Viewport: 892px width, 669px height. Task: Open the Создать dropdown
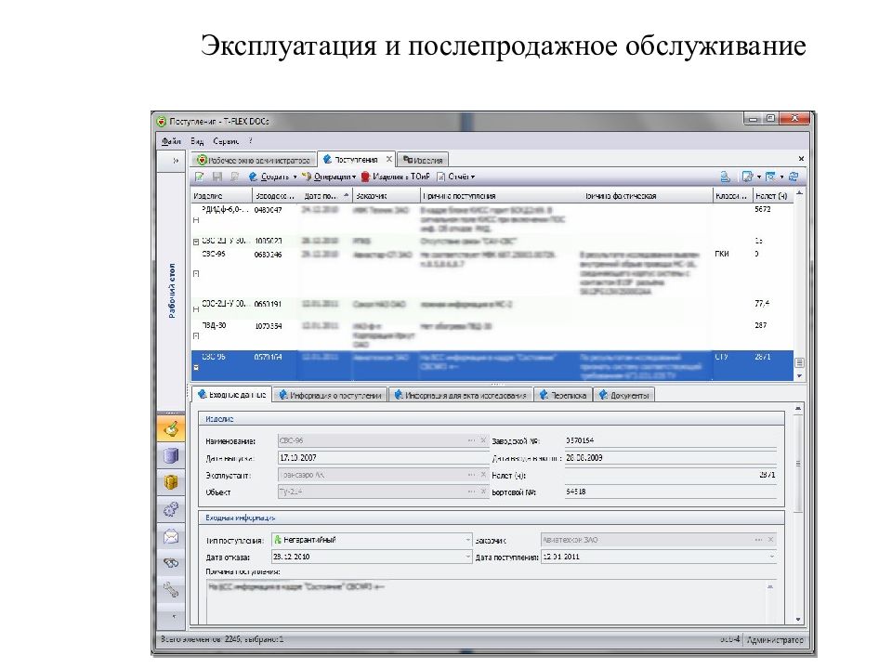pos(272,177)
